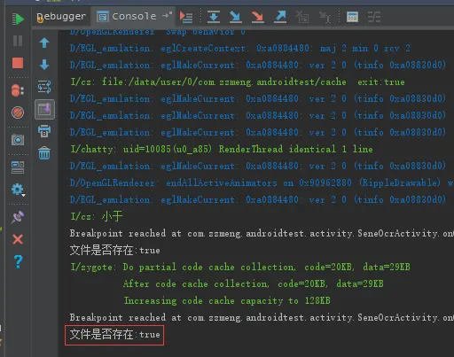The height and width of the screenshot is (357, 454).
Task: Show execution point
Action: 186,17
